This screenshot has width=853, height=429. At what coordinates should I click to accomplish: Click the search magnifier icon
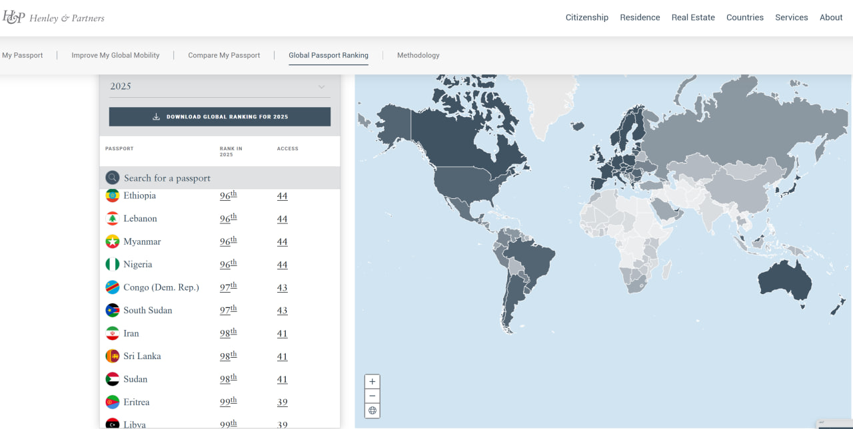113,178
